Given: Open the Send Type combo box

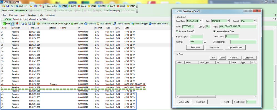Looking at the screenshot, I should 194,21.
